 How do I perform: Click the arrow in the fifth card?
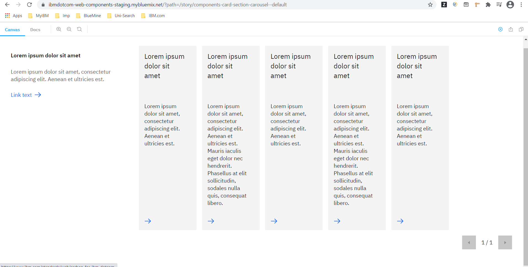(400, 221)
